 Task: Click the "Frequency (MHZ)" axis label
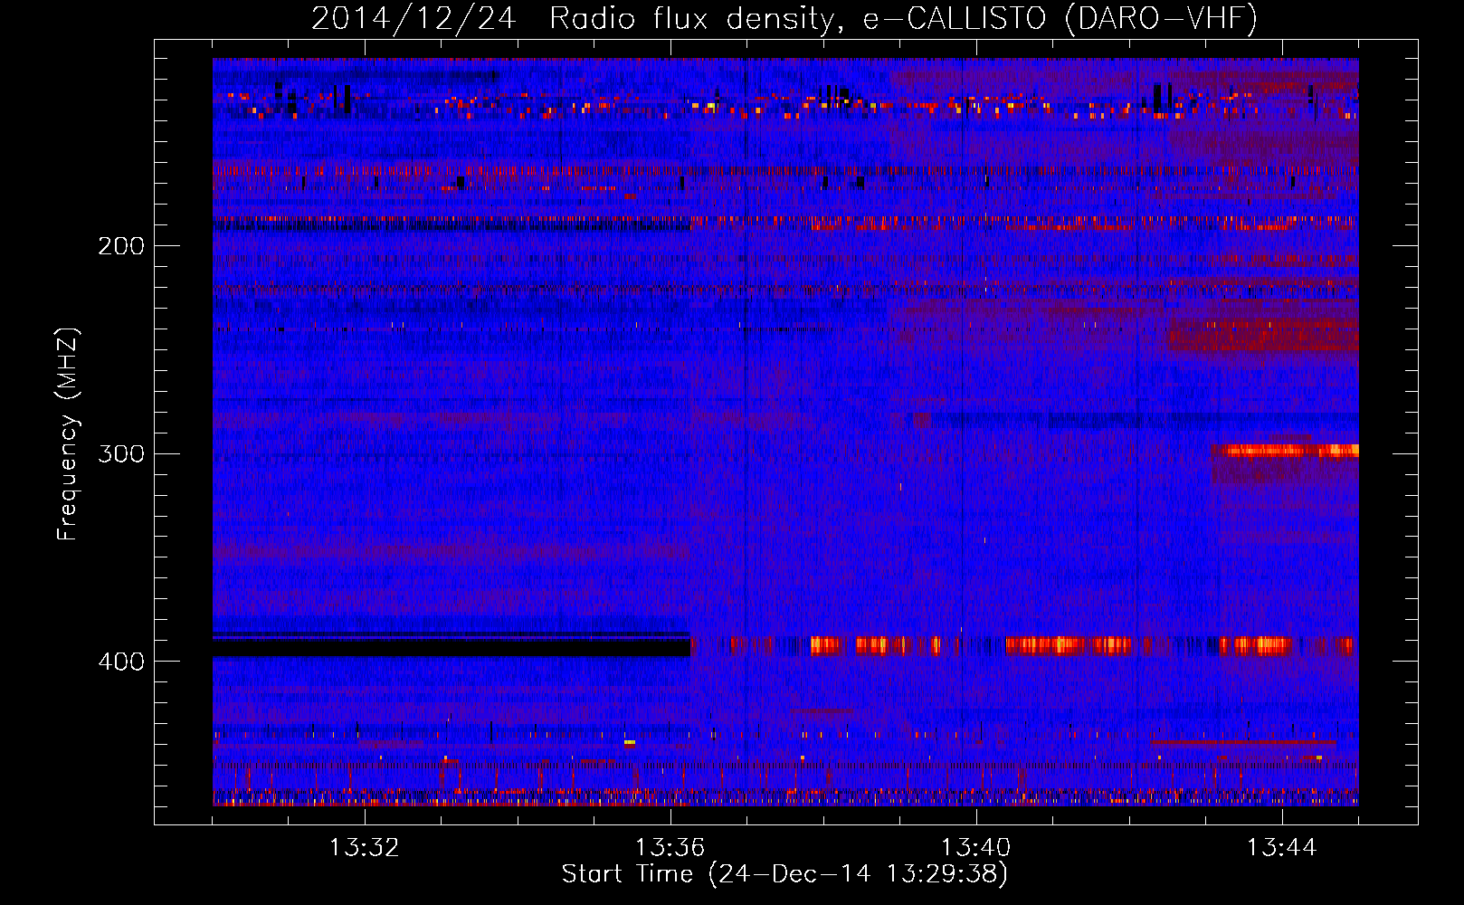coord(67,434)
